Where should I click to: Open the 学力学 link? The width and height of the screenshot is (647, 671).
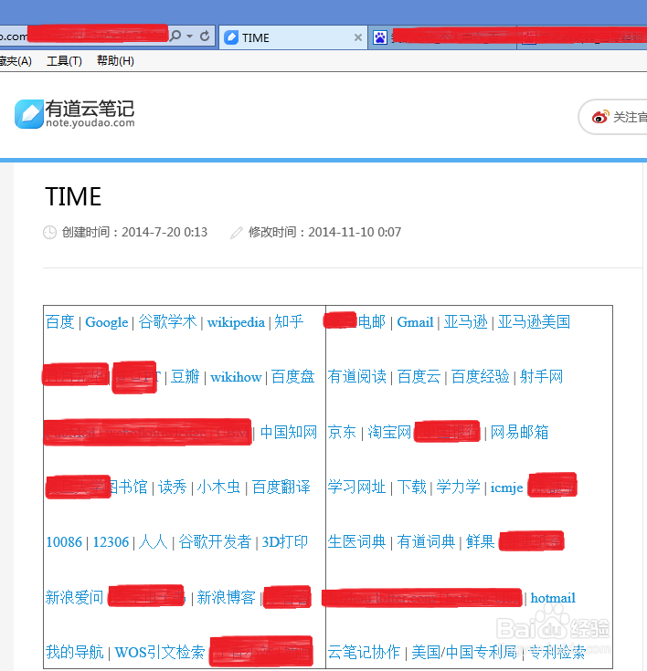tap(459, 487)
